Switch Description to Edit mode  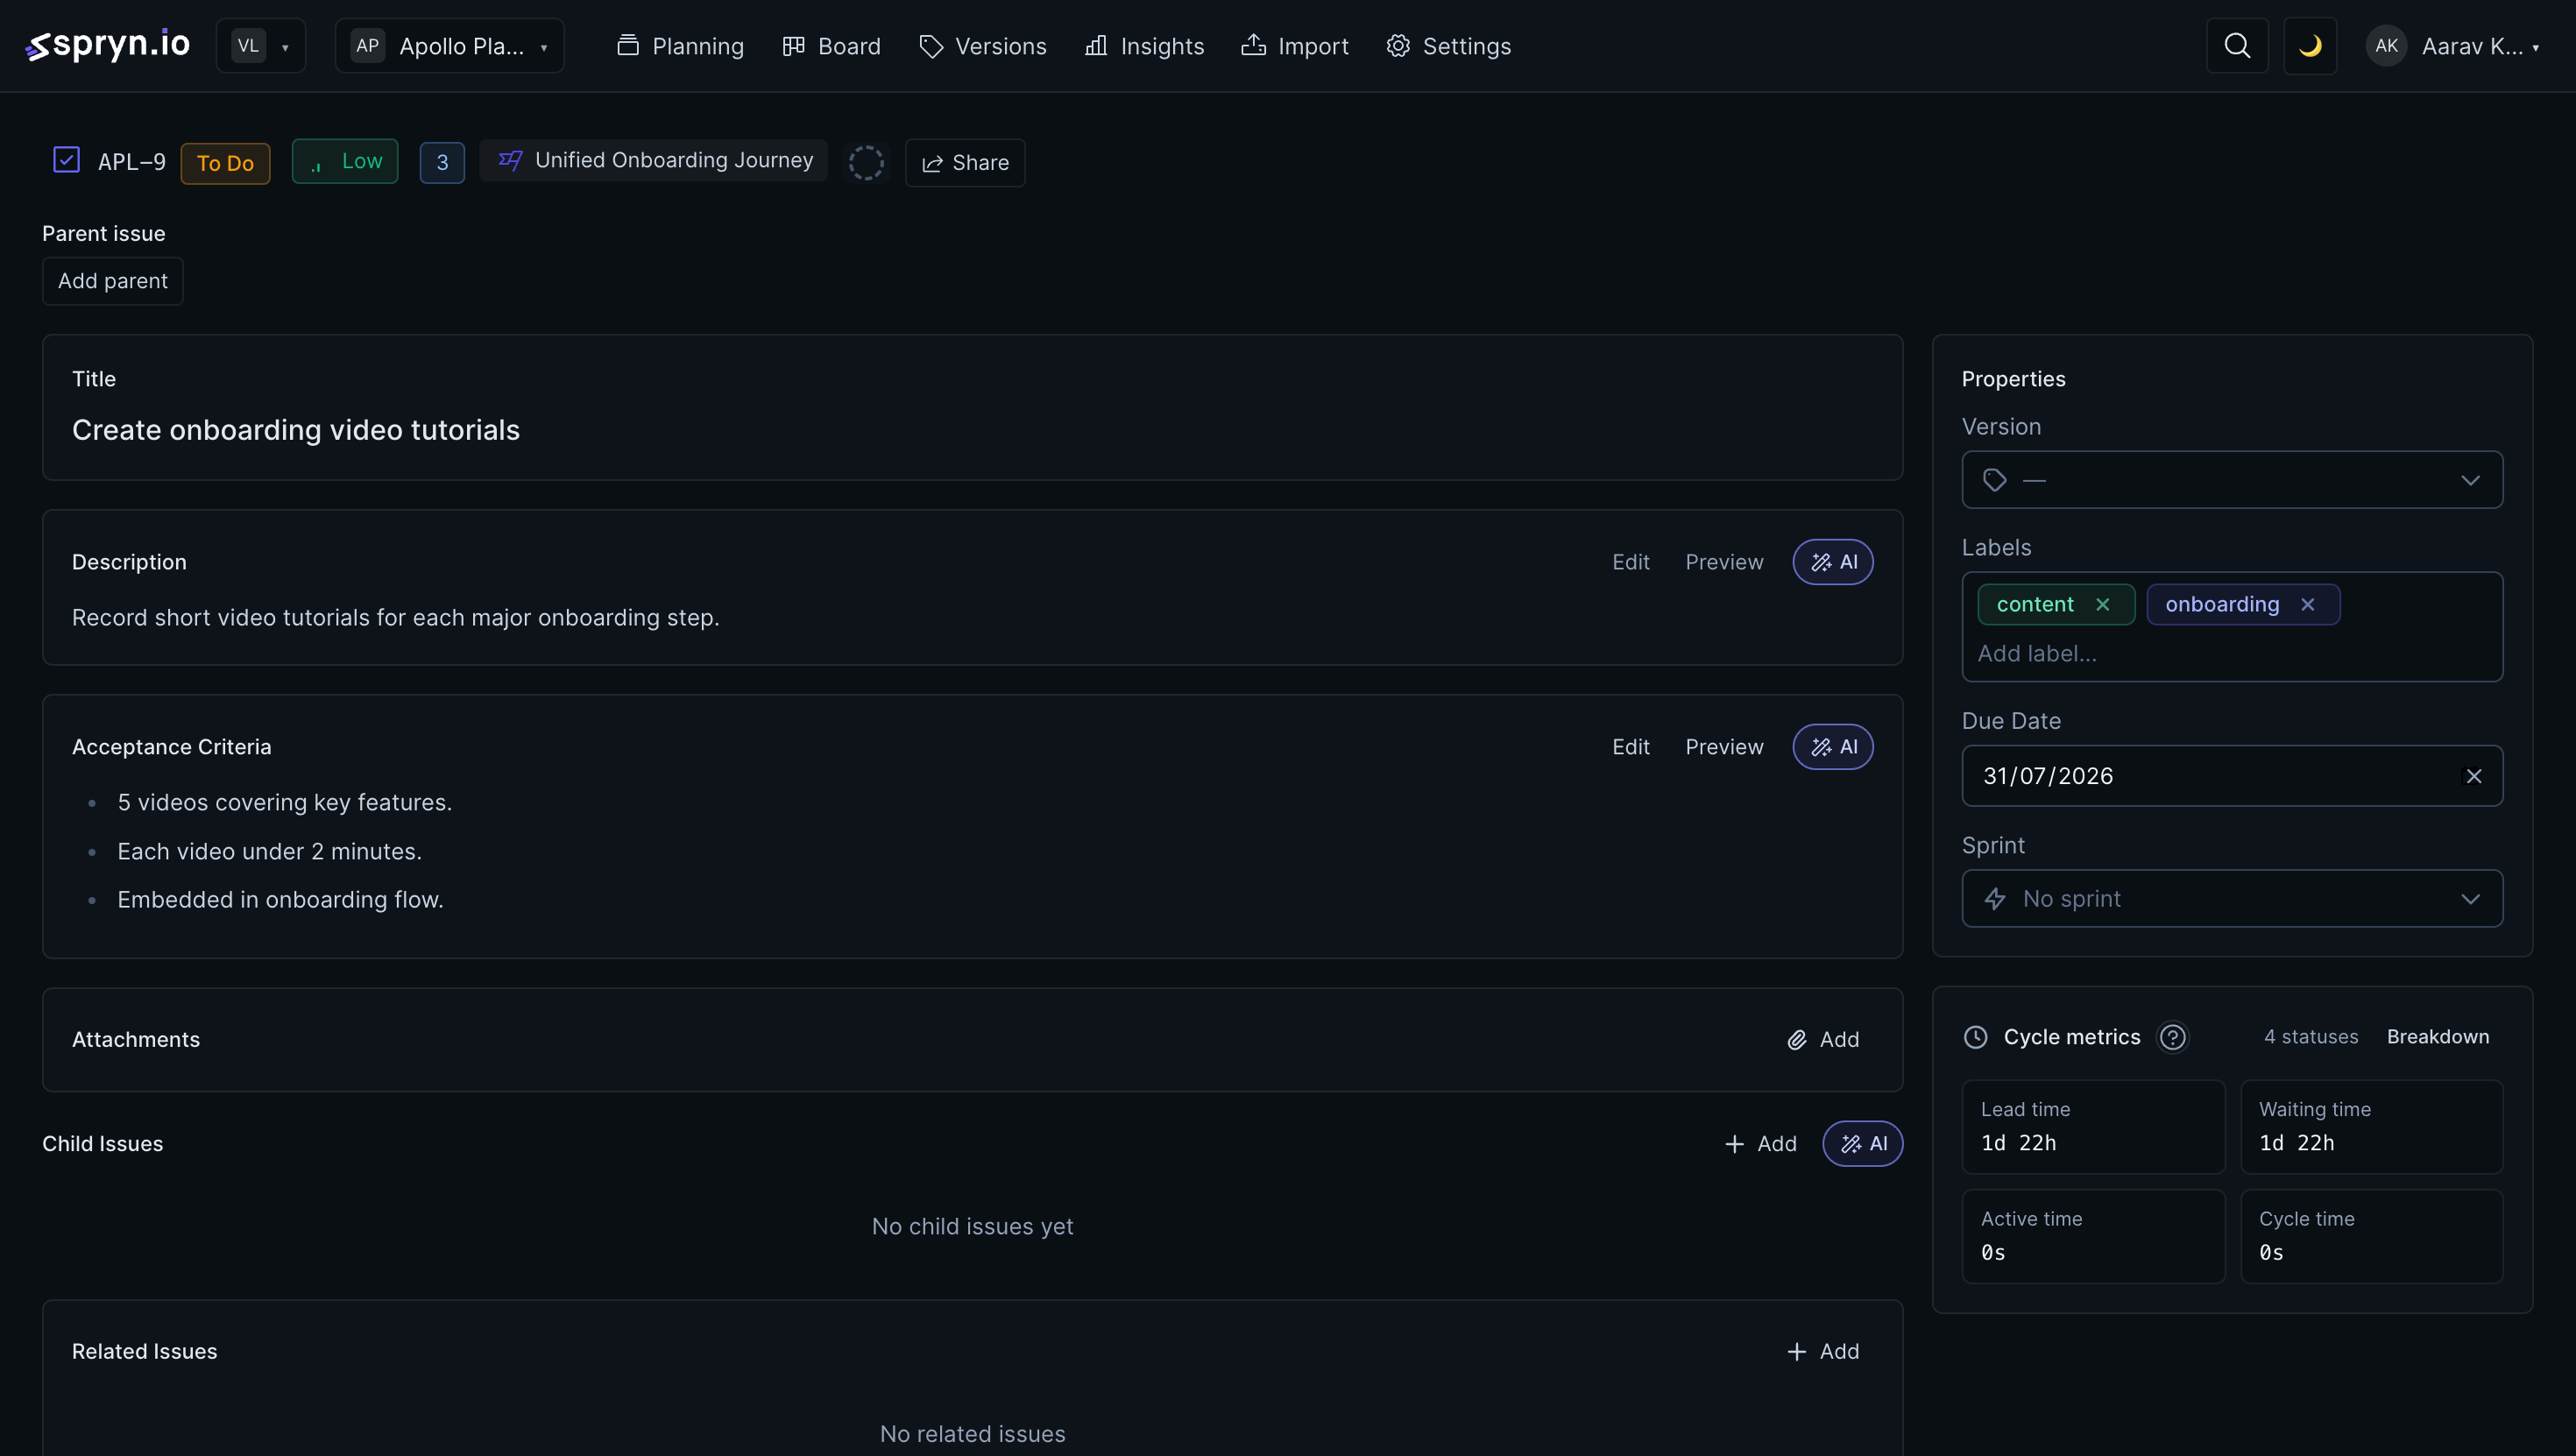click(x=1630, y=562)
